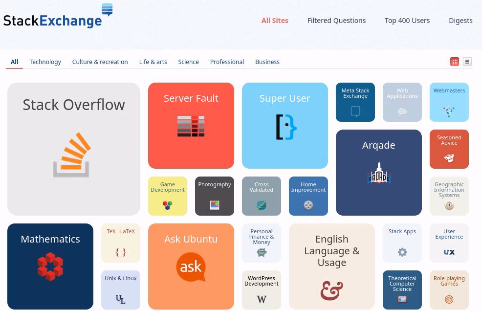Click the TeX - LaTeX braces icon
The width and height of the screenshot is (482, 311).
tap(121, 252)
